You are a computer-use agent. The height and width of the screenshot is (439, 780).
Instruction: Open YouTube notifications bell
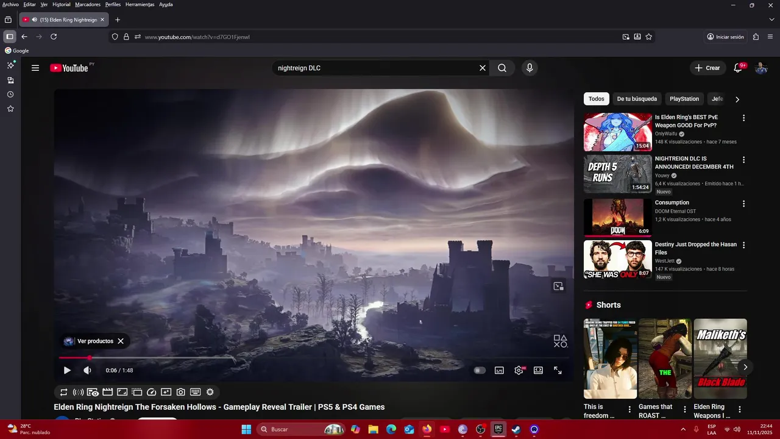pos(738,68)
